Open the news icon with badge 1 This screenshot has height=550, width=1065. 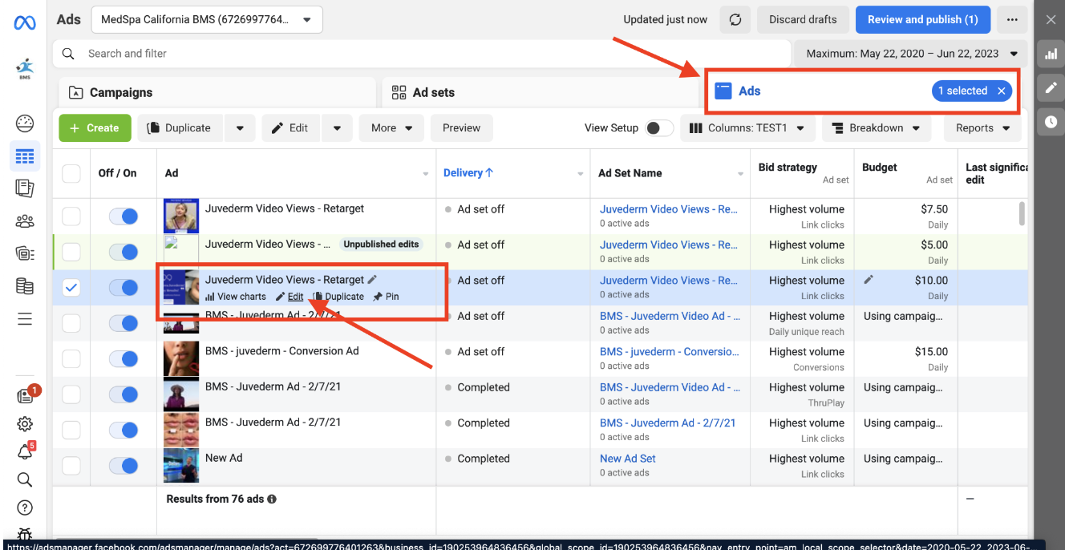pyautogui.click(x=25, y=396)
